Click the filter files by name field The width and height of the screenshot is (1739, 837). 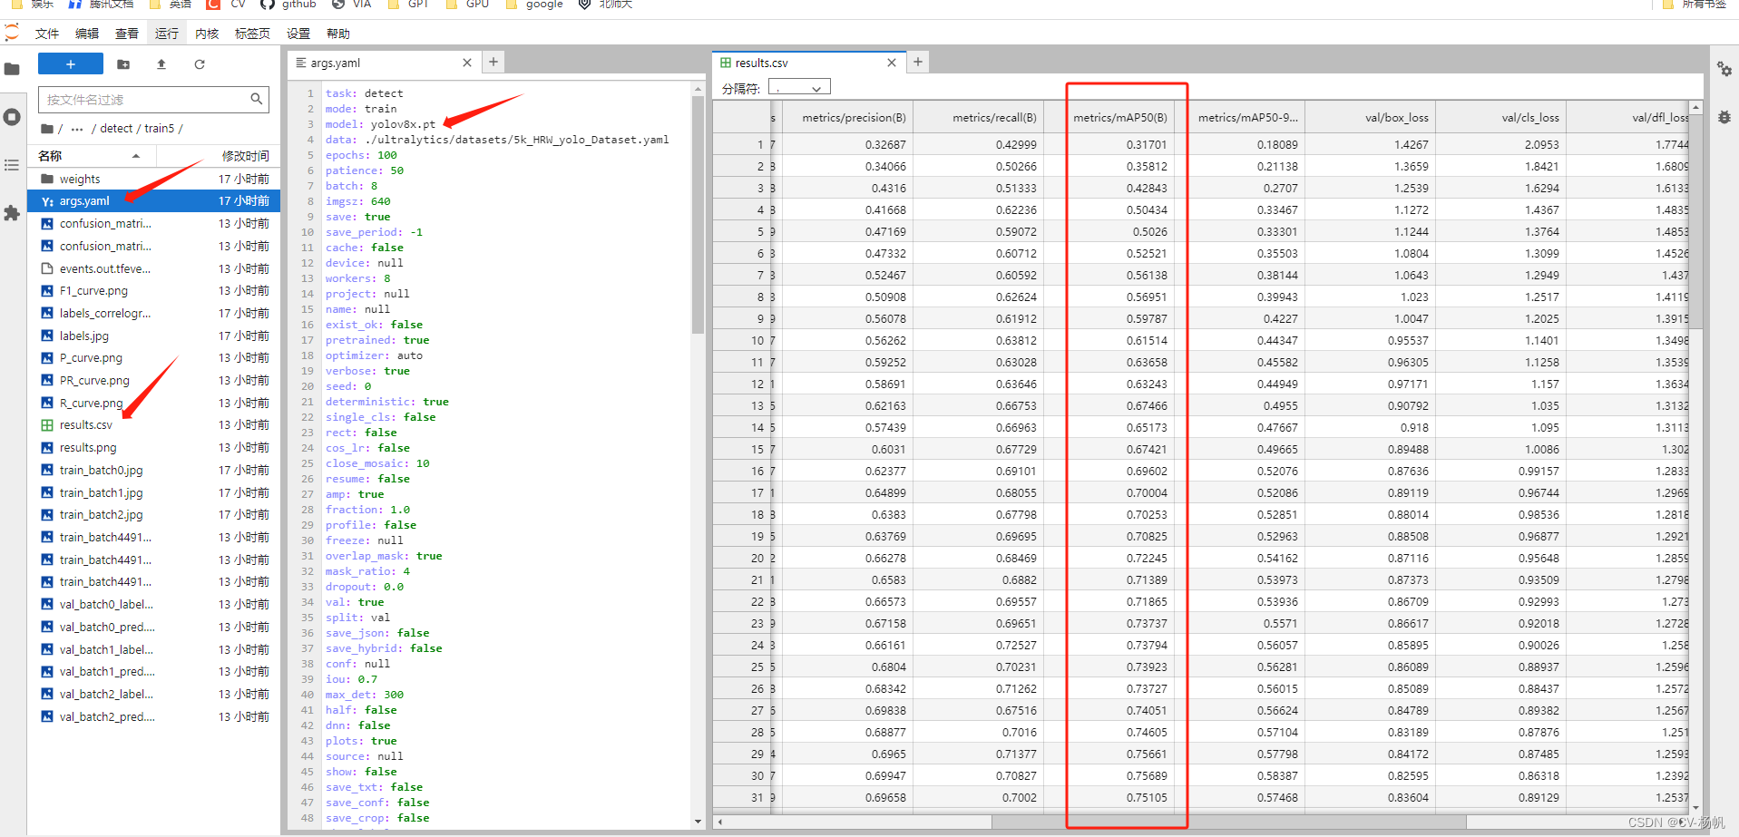coord(153,100)
